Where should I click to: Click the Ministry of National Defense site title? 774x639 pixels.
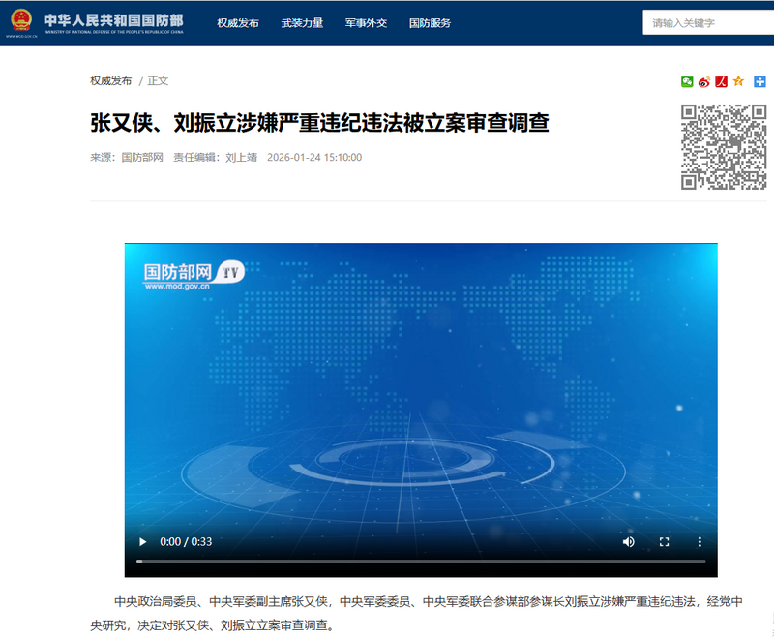tap(112, 19)
